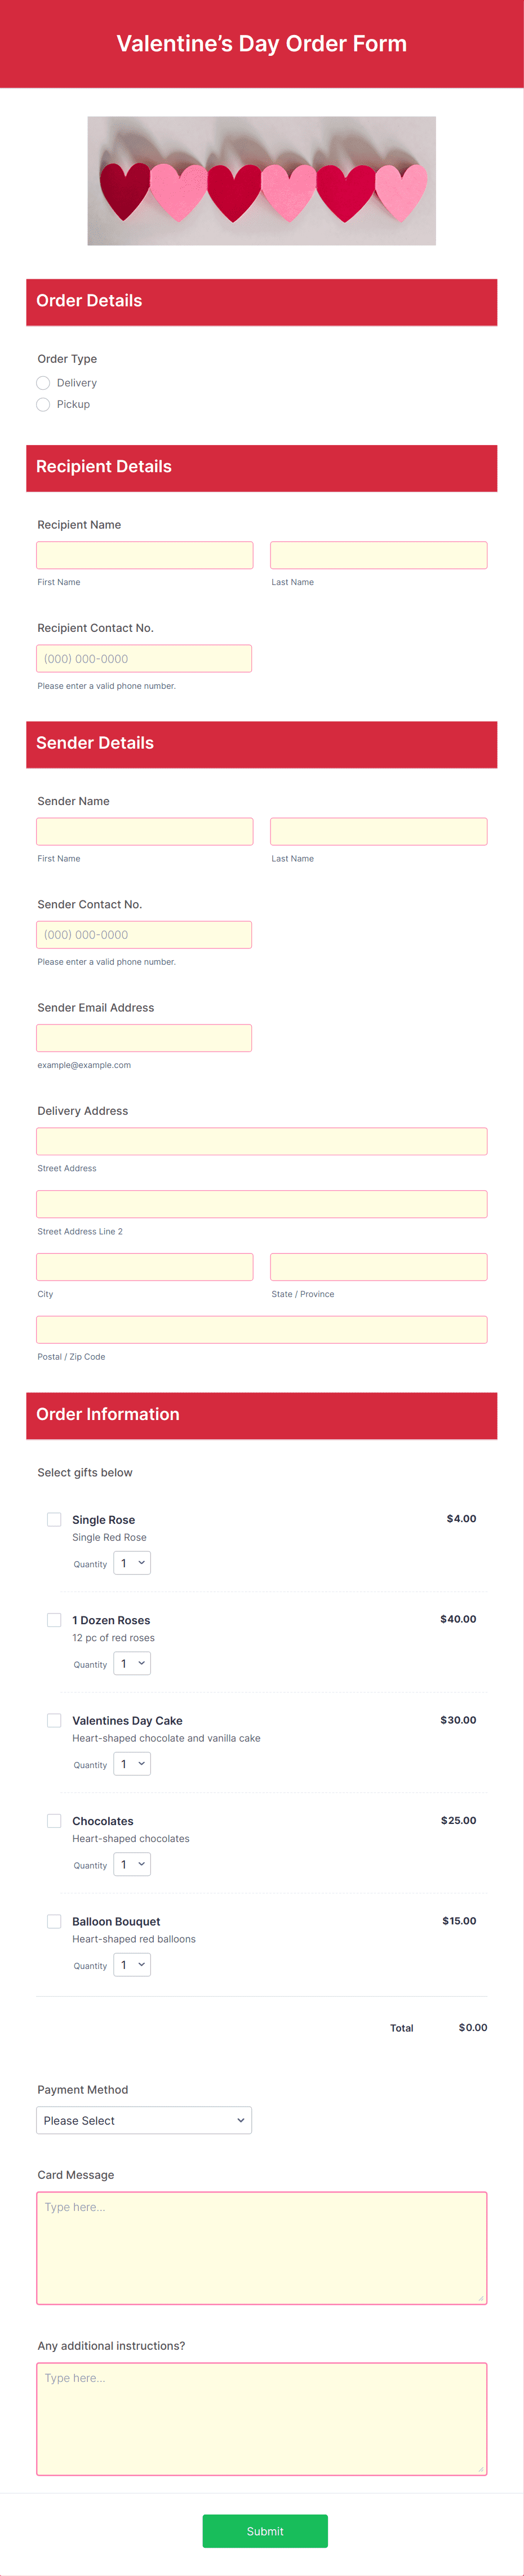Image resolution: width=524 pixels, height=2576 pixels.
Task: Click the Sender Email Address field
Action: pos(144,1038)
